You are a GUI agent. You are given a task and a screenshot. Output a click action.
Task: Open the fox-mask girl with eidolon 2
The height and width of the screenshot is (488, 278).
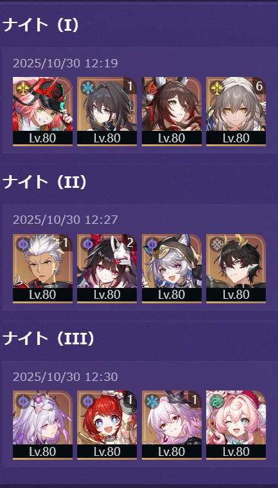click(107, 268)
